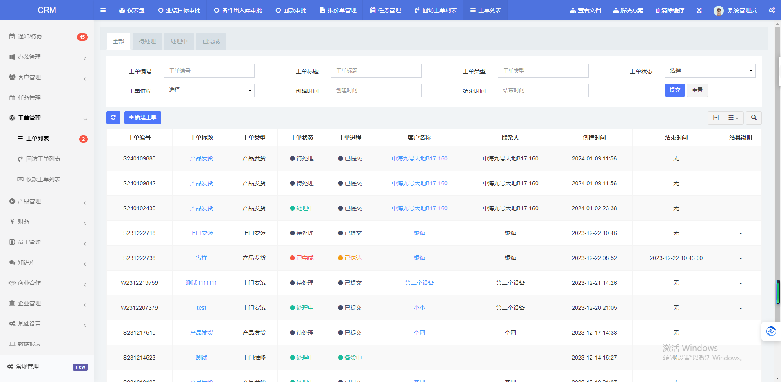Switch to the 全部 tab

click(x=118, y=41)
